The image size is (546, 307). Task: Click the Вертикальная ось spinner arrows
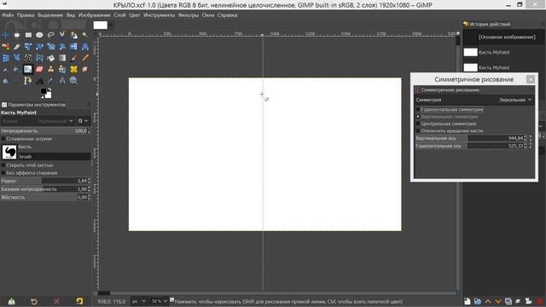click(526, 138)
